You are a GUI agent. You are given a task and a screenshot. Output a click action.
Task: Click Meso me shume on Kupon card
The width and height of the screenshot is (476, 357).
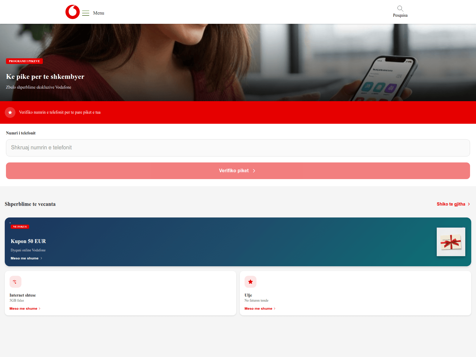tap(26, 258)
